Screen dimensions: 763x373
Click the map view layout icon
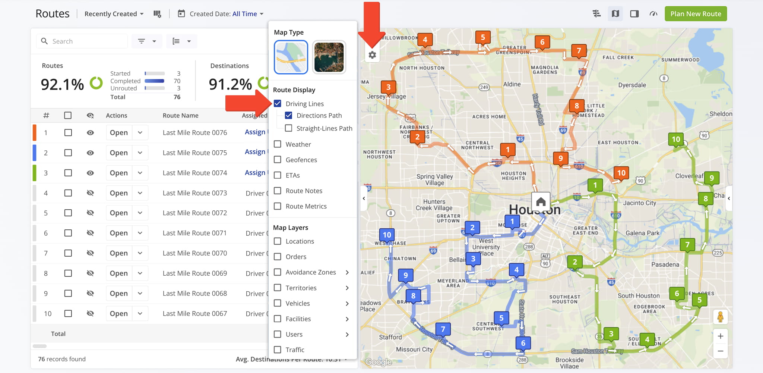point(615,14)
